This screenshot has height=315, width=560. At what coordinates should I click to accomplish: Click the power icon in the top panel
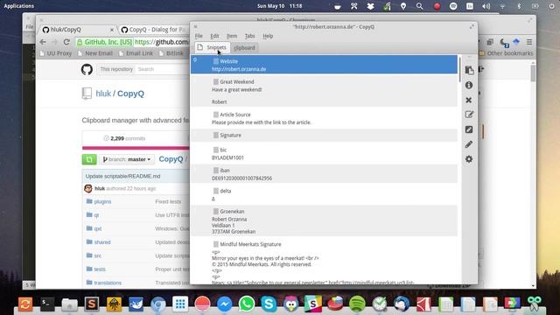(x=551, y=6)
